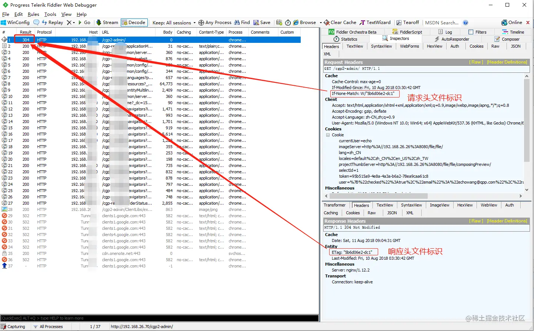Click the Online network status indicator

[x=512, y=23]
